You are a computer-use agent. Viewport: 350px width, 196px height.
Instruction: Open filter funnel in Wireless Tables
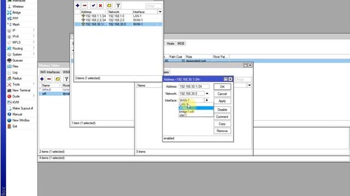[x=67, y=79]
